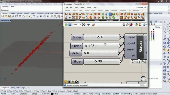Toggle the Grid Snap status button
Image resolution: width=170 pixels, height=95 pixels.
(x=77, y=94)
